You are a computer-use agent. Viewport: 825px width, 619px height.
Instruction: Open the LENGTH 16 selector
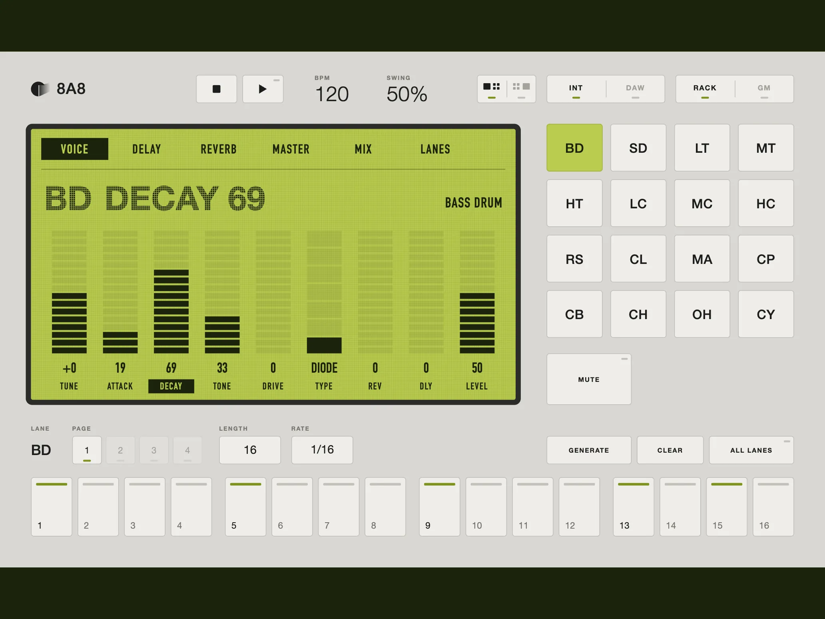coord(250,450)
